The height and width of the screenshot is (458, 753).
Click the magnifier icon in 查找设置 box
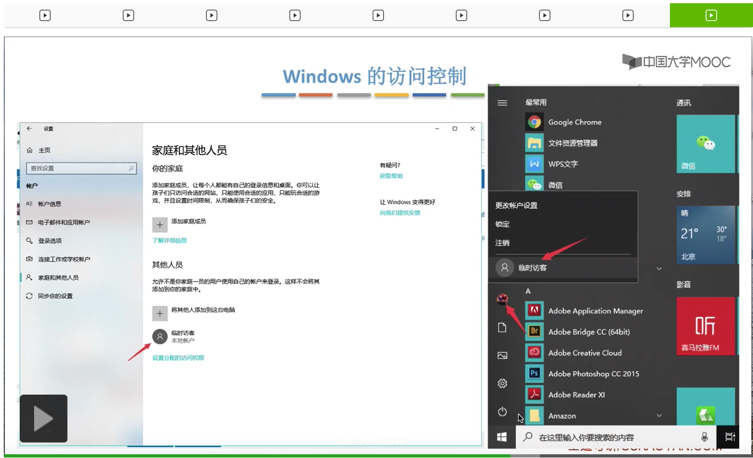tap(131, 168)
